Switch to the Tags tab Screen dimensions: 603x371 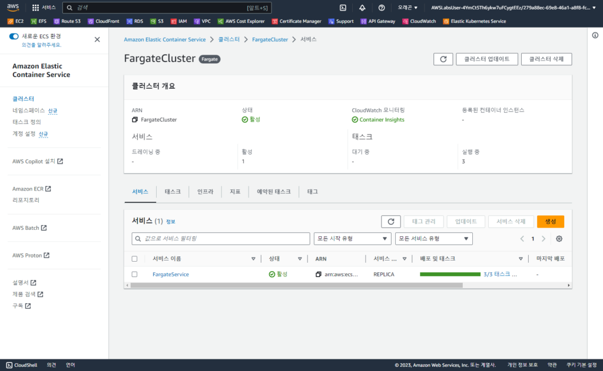pyautogui.click(x=312, y=192)
